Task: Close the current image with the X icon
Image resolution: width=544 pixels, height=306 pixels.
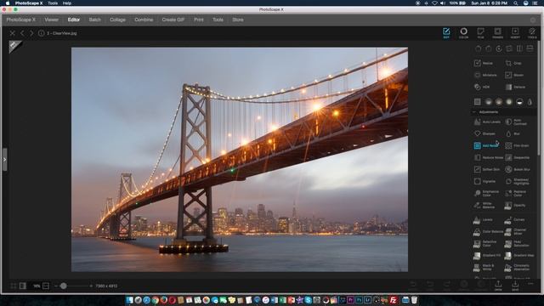Action: (13, 33)
